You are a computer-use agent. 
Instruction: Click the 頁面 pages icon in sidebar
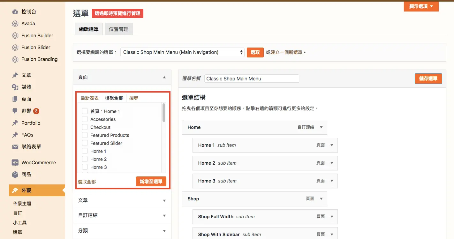pos(15,99)
